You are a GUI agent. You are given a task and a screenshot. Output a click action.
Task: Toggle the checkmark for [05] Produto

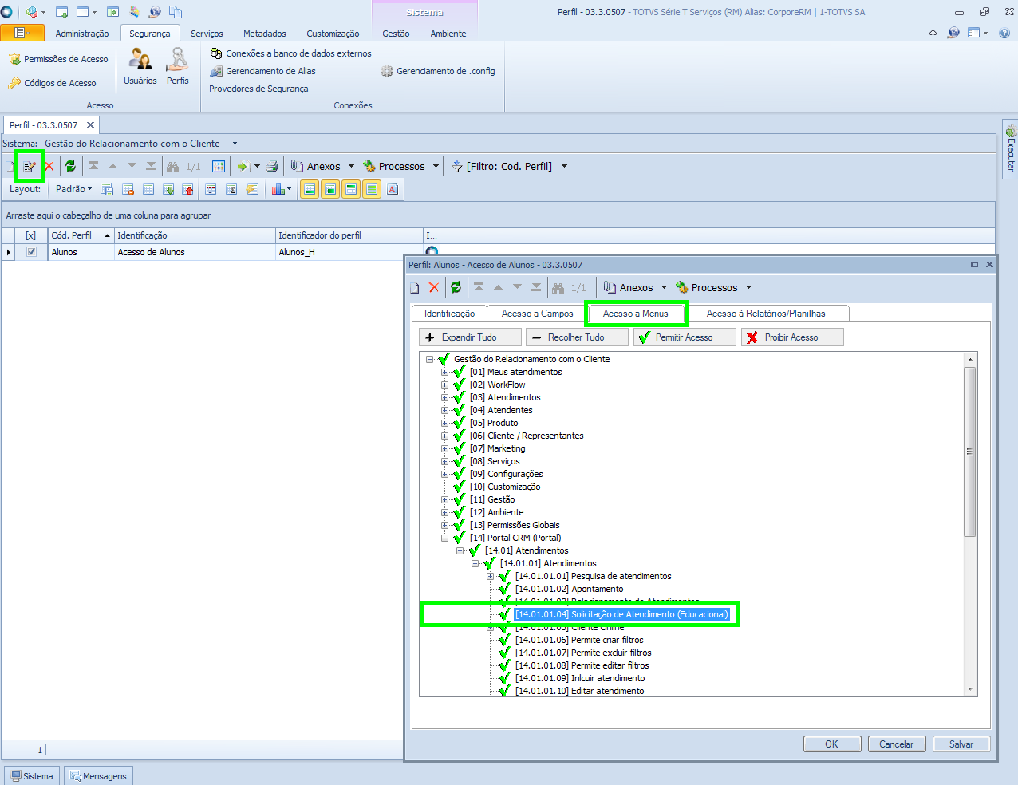click(459, 423)
